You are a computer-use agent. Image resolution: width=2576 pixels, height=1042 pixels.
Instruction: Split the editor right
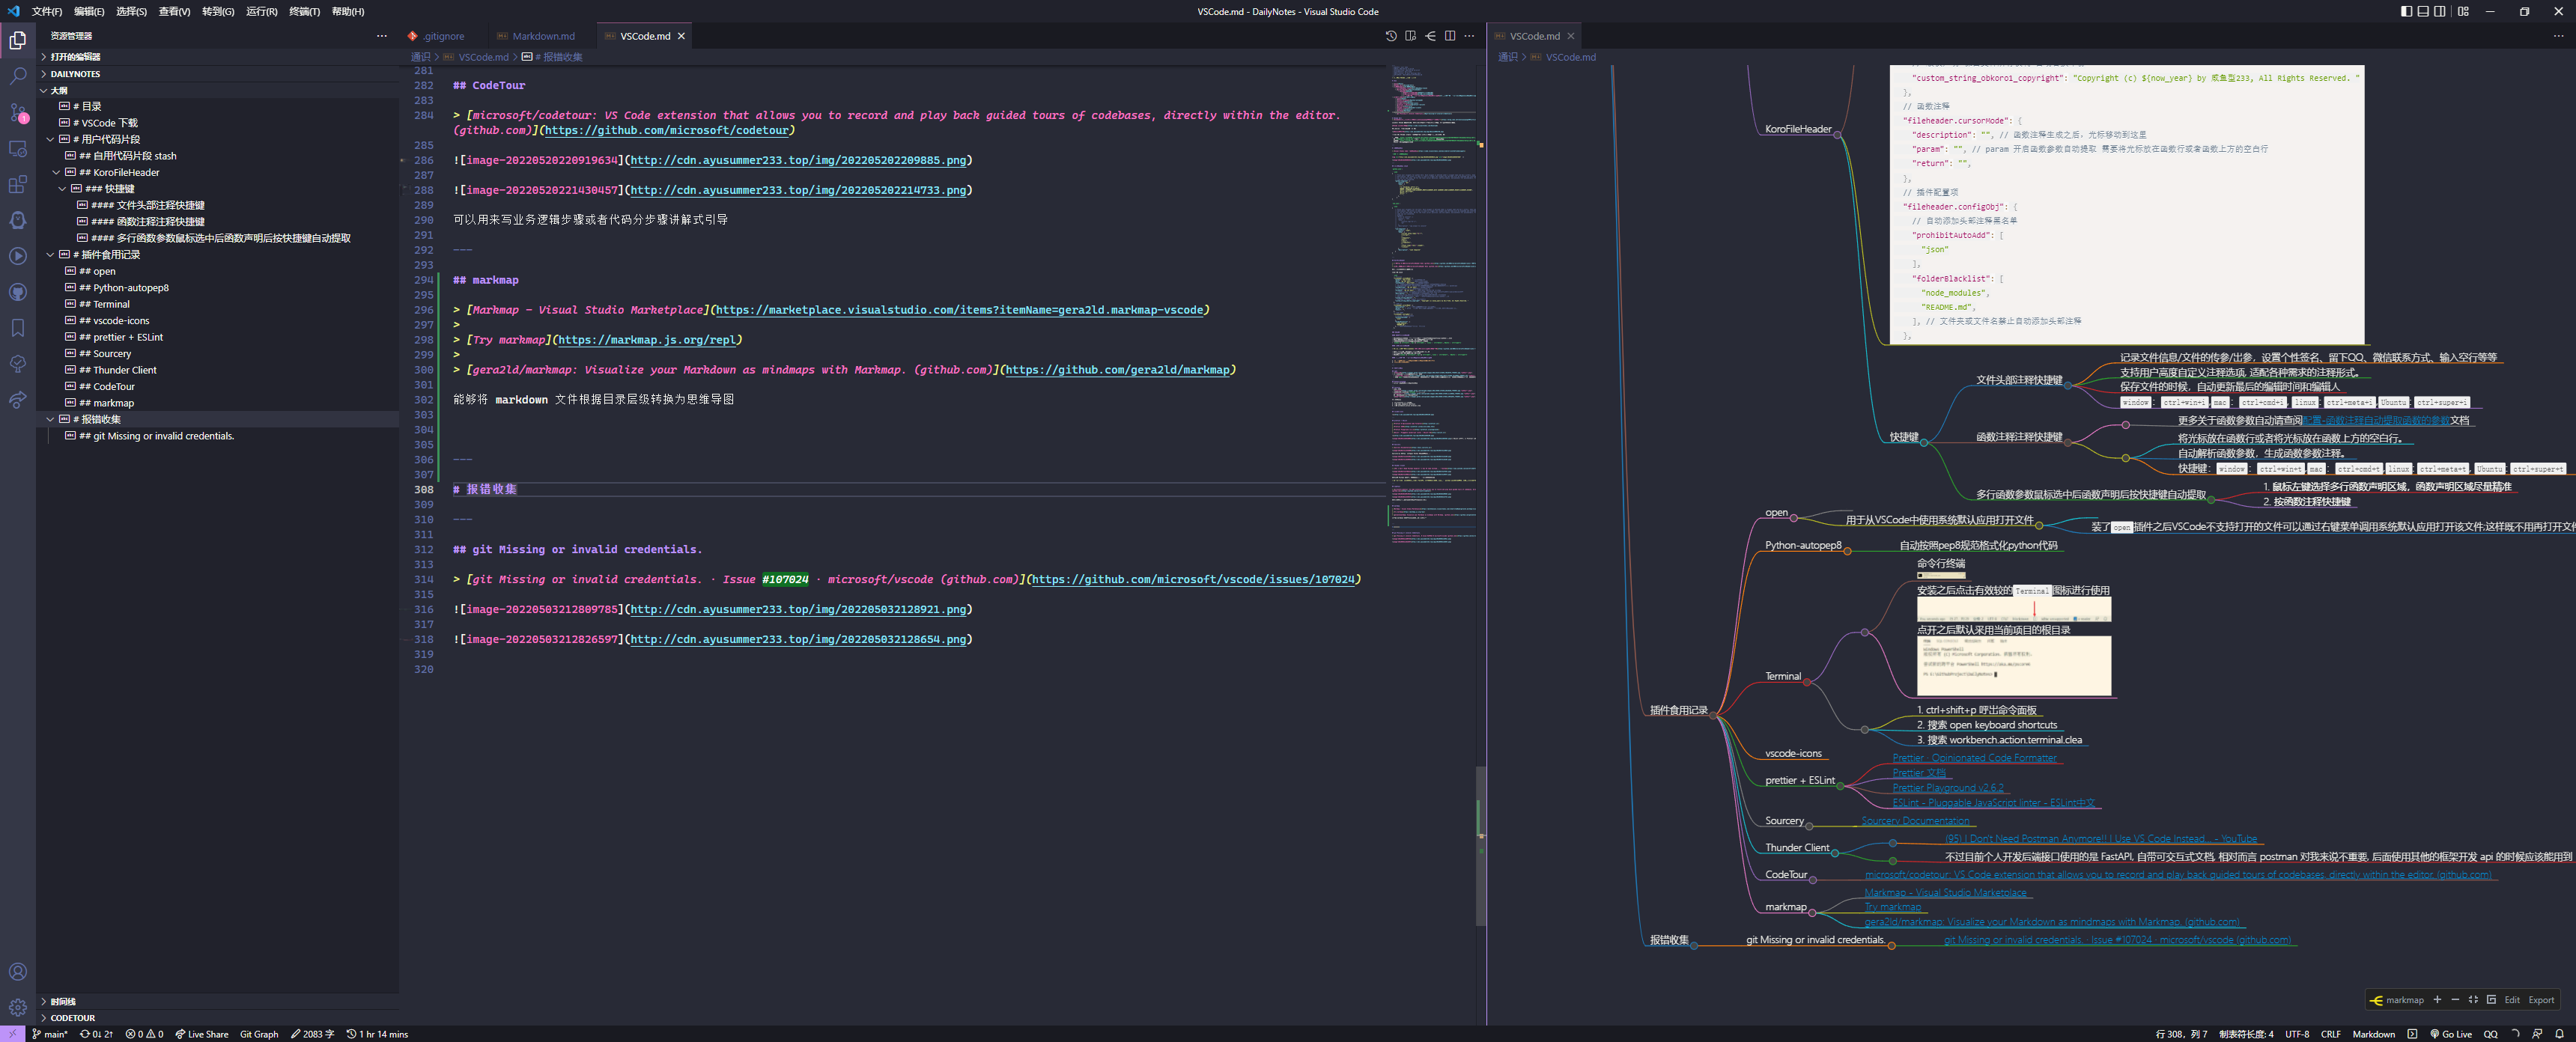tap(1450, 36)
